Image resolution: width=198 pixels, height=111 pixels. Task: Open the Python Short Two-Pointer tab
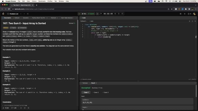(x=38, y=18)
